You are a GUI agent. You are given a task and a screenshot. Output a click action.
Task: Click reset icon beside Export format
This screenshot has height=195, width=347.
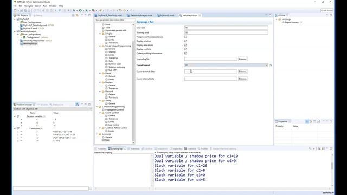[x=271, y=65]
